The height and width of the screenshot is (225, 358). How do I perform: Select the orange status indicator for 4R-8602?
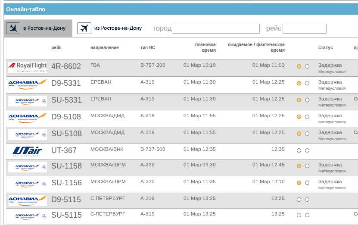pos(299,66)
